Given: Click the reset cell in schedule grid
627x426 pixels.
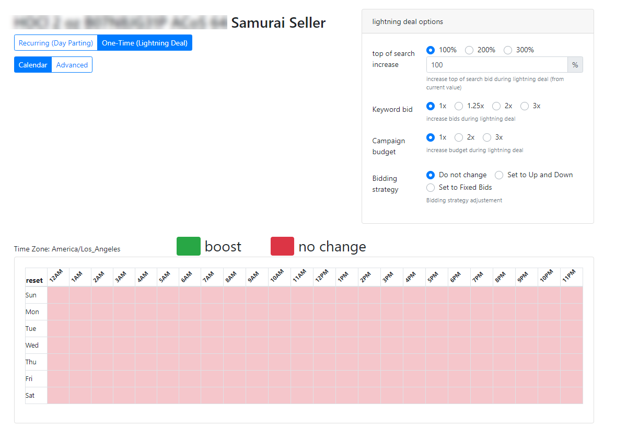Looking at the screenshot, I should (36, 280).
